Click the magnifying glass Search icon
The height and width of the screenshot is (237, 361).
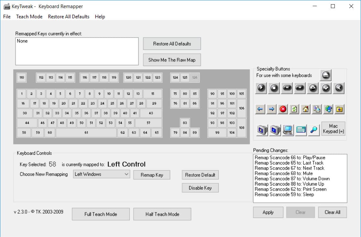pos(314,130)
